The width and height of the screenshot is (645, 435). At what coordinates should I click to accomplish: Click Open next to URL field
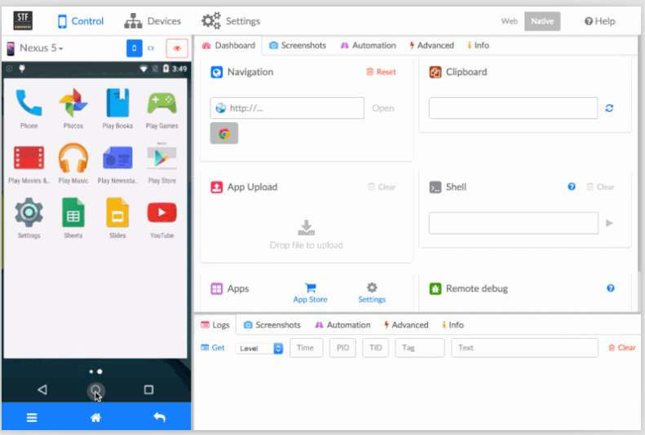coord(383,108)
